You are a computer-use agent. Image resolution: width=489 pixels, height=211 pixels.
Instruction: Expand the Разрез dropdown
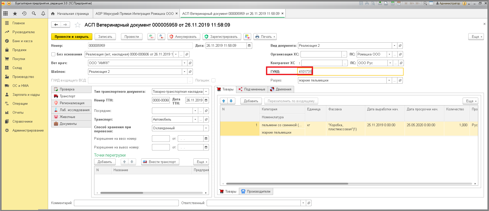coord(389,80)
